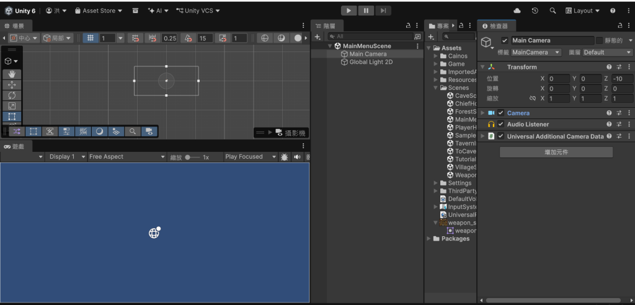Click the Step frame button
This screenshot has width=635, height=305.
point(383,11)
